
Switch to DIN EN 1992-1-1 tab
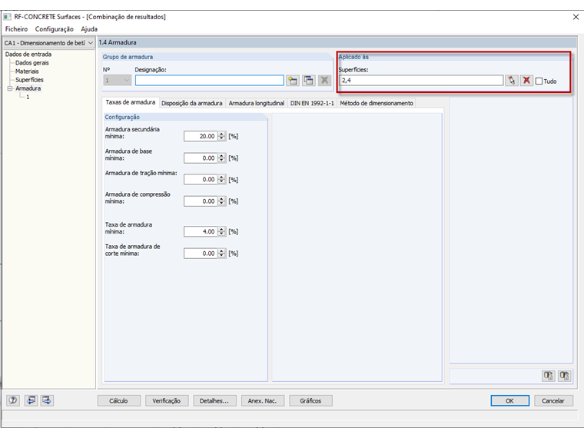click(x=312, y=103)
